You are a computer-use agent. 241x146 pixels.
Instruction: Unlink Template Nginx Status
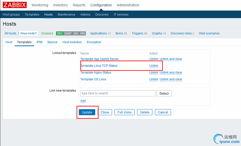pyautogui.click(x=154, y=72)
